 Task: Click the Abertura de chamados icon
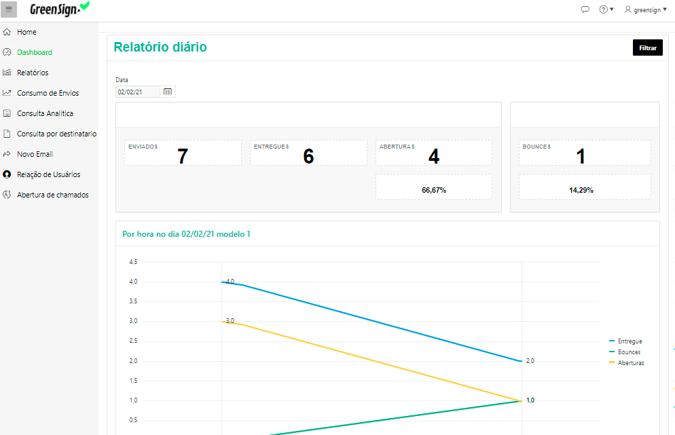point(7,195)
